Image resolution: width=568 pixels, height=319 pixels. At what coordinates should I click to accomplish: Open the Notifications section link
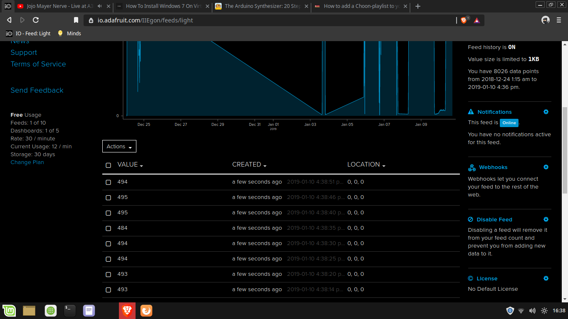(494, 112)
